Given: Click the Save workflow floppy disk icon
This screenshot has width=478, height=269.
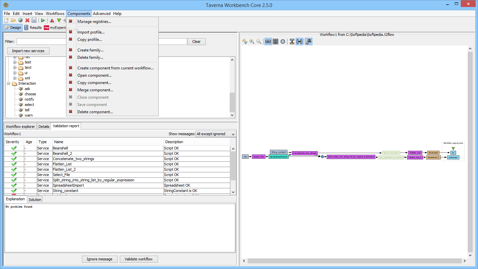Looking at the screenshot, I should click(34, 20).
